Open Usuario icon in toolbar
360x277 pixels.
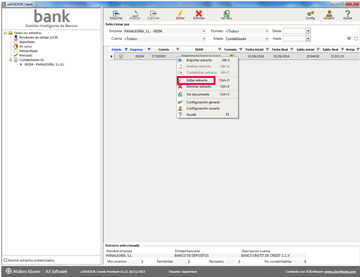(x=329, y=15)
